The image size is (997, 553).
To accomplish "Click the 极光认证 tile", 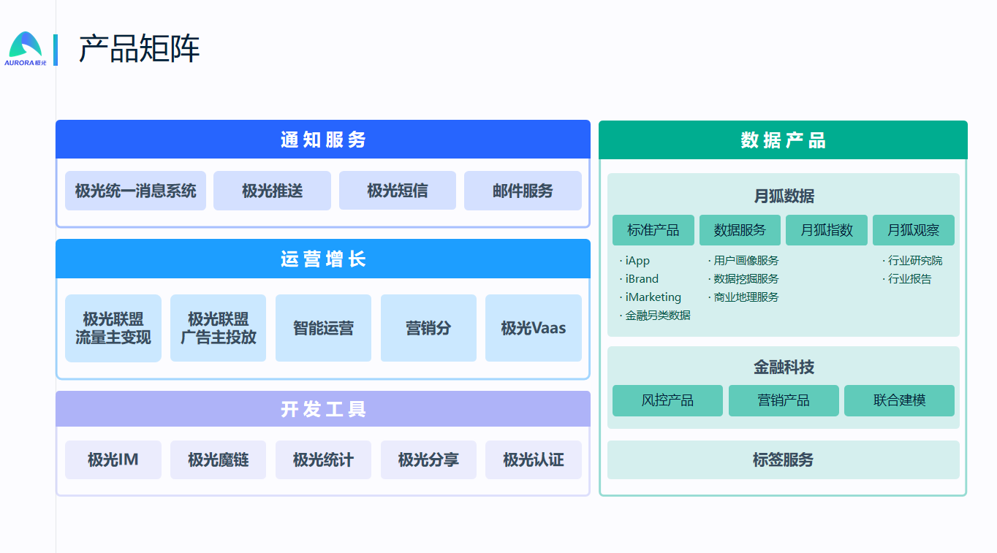I will pyautogui.click(x=533, y=459).
